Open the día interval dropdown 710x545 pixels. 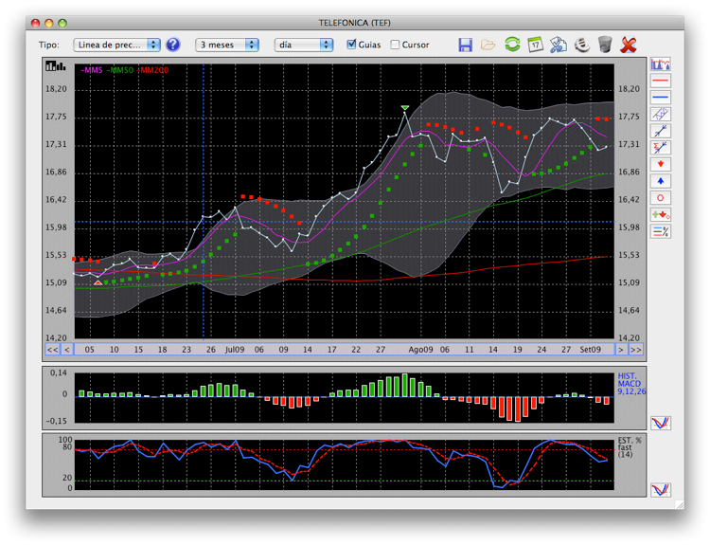click(303, 45)
